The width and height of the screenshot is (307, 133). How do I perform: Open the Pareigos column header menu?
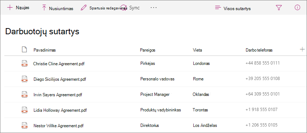(148, 50)
